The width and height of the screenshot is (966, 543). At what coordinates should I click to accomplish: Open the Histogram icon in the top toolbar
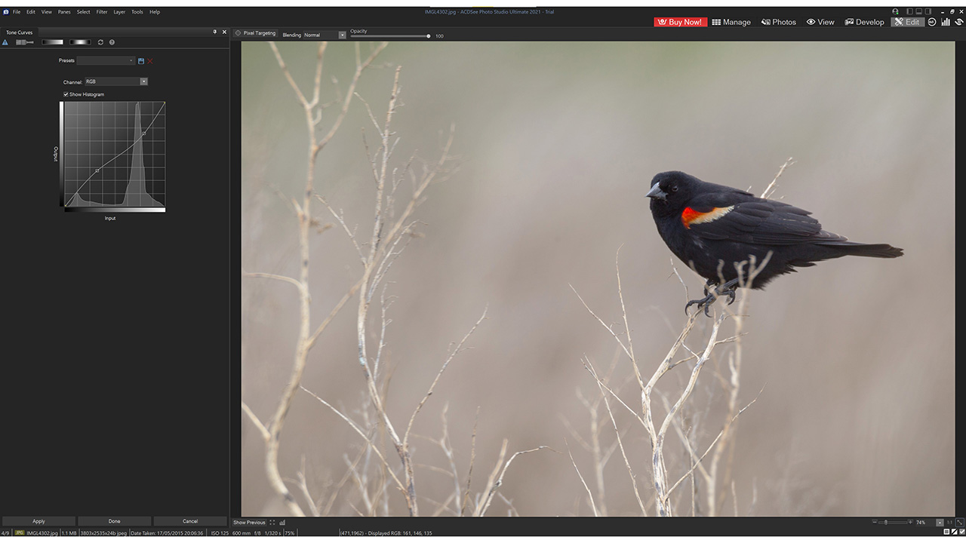[946, 22]
